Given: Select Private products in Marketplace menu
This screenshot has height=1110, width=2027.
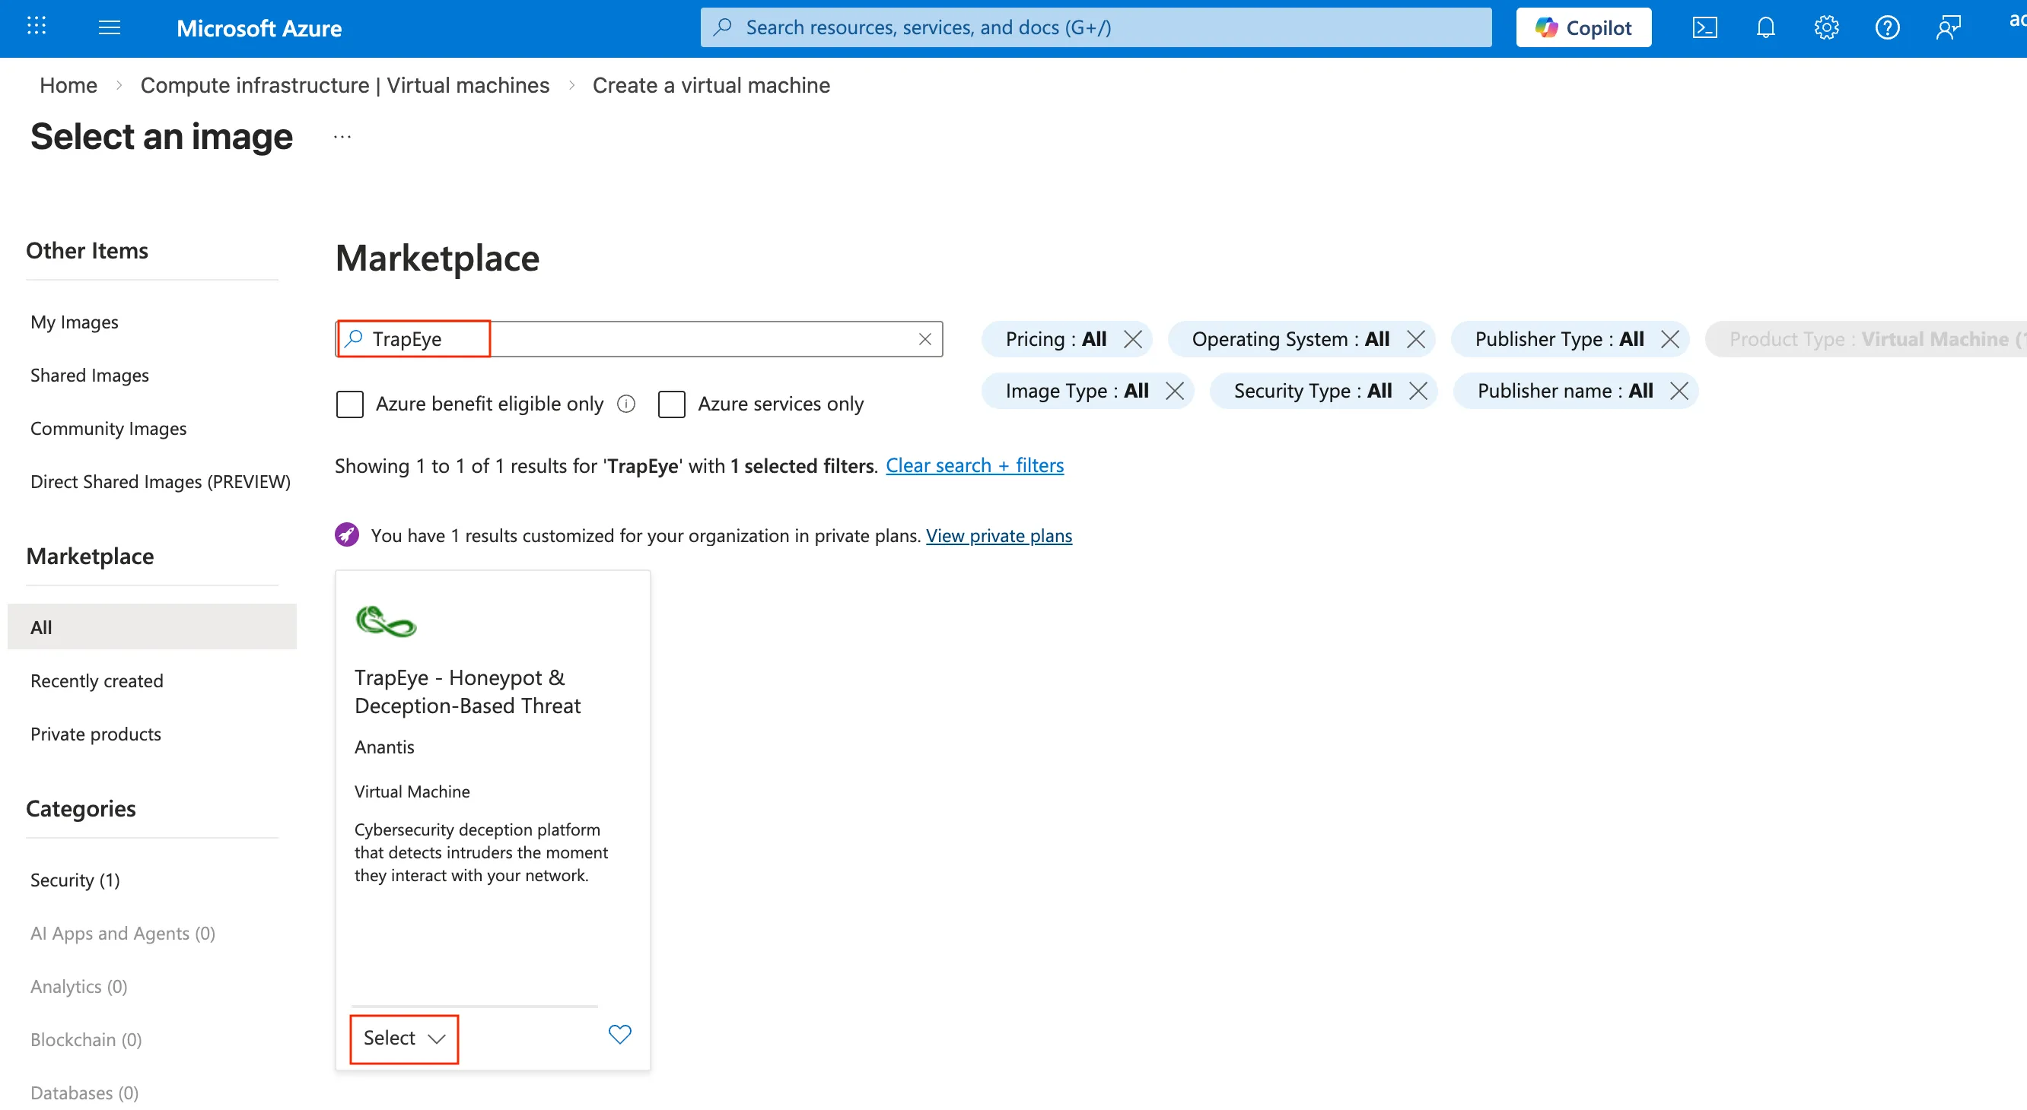Looking at the screenshot, I should point(95,734).
